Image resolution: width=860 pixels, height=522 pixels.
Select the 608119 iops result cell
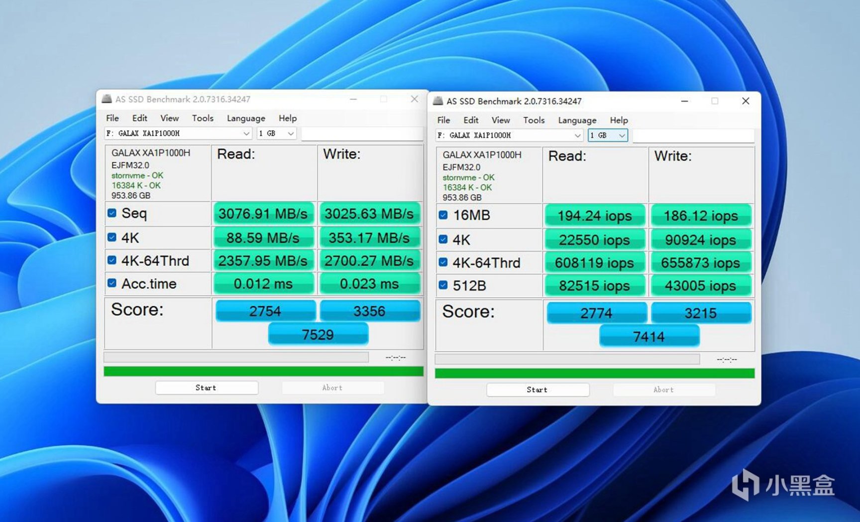[x=595, y=262]
